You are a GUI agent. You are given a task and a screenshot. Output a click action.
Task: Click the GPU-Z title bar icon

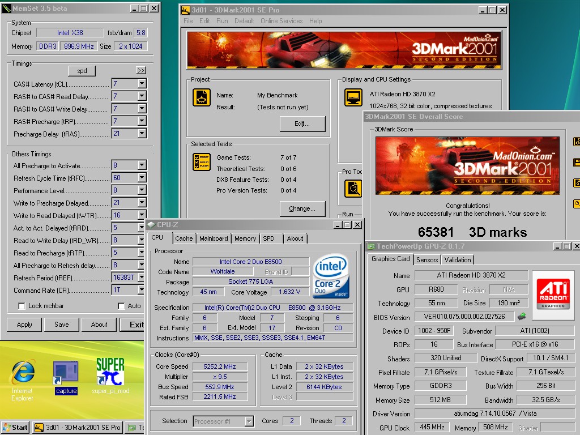coord(370,246)
